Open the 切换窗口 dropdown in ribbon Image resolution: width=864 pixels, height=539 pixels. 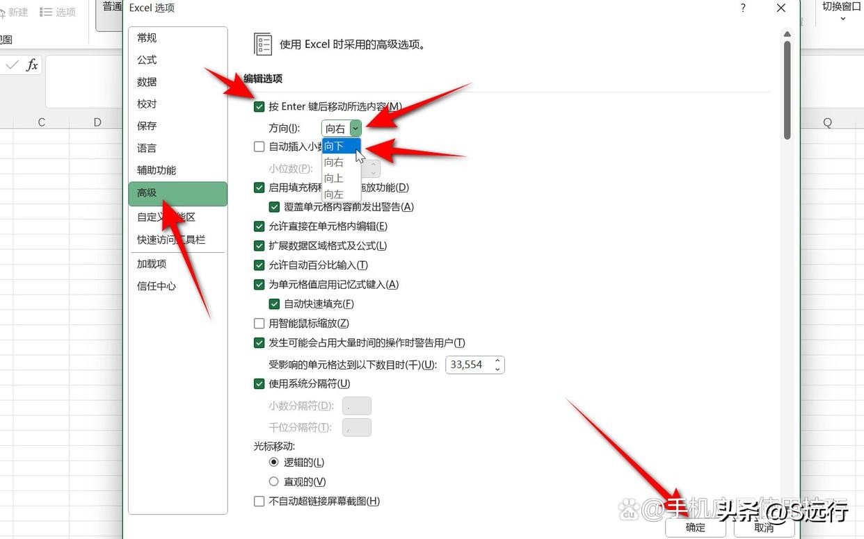[842, 12]
